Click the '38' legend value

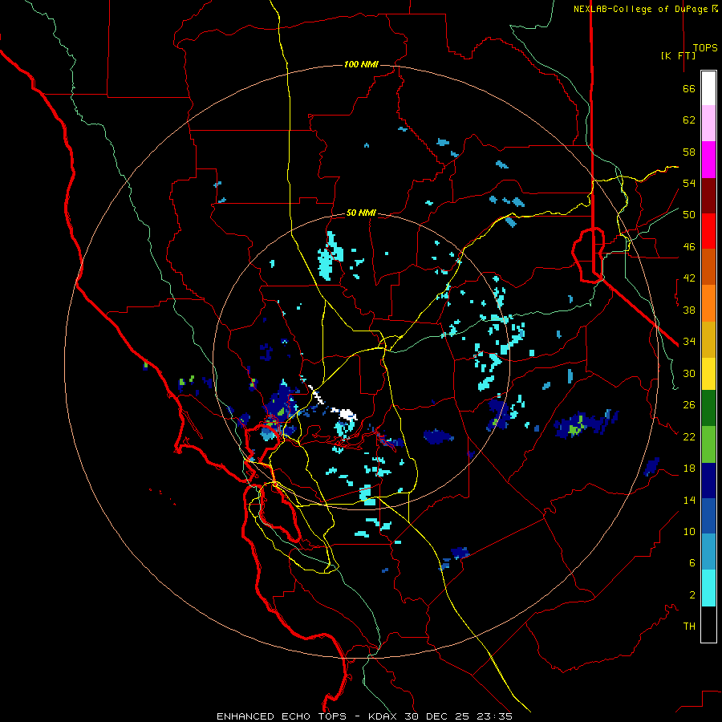click(689, 310)
